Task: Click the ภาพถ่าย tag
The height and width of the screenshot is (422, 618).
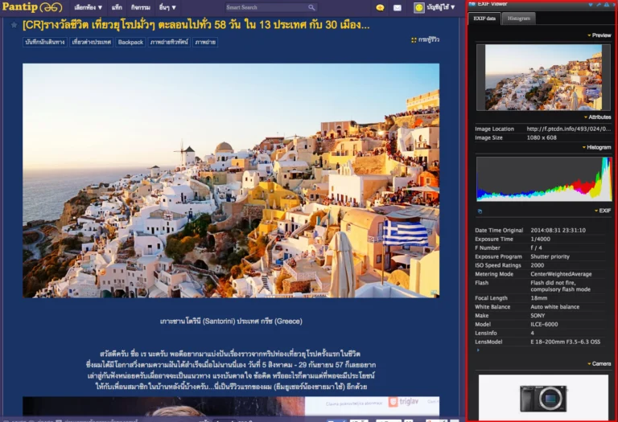Action: point(205,42)
